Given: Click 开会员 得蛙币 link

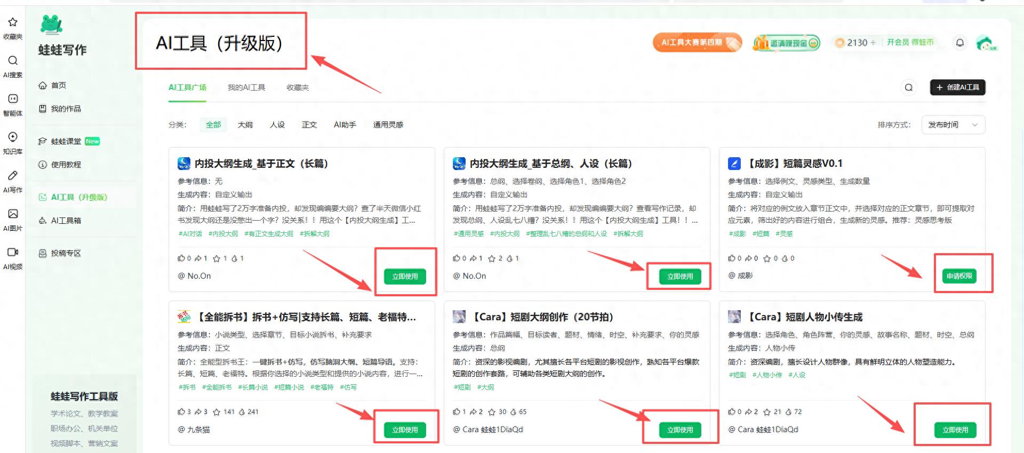Looking at the screenshot, I should tap(910, 42).
